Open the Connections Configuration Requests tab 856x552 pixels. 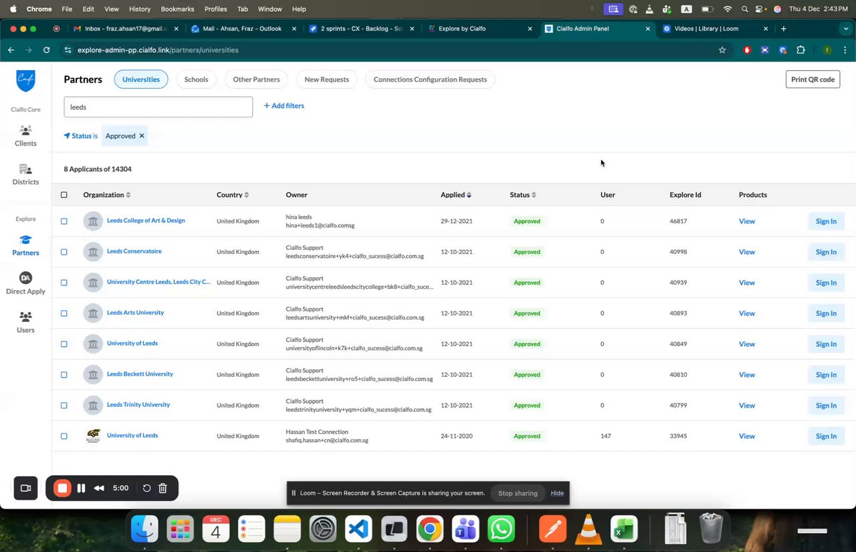pyautogui.click(x=430, y=80)
